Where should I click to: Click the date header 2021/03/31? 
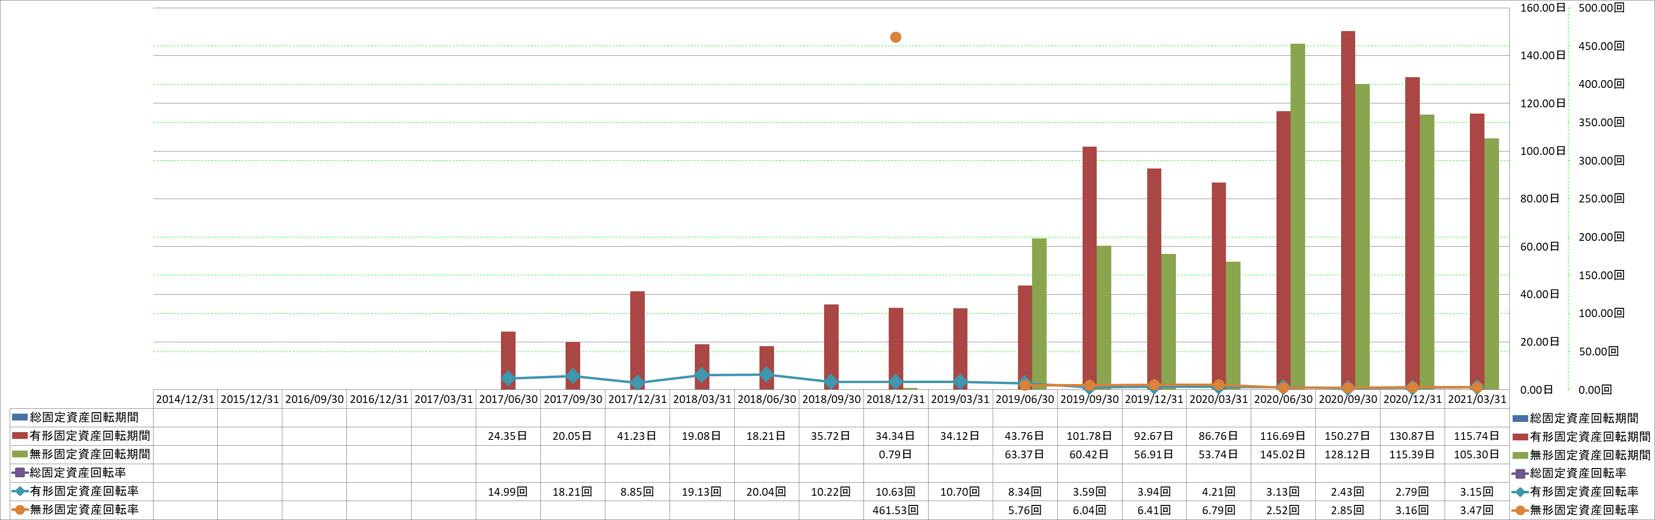pos(1477,399)
